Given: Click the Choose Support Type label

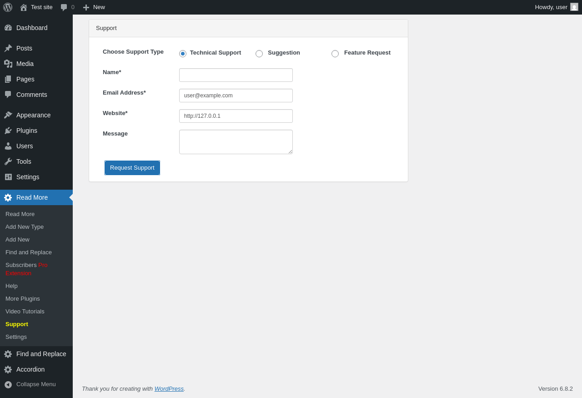Looking at the screenshot, I should click(133, 52).
